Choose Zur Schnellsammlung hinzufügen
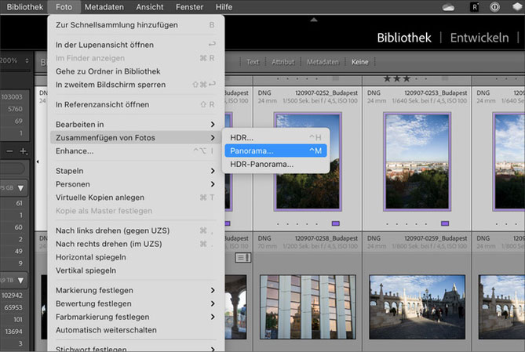 click(x=136, y=25)
